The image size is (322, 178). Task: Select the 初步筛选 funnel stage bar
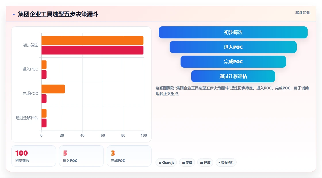(233, 32)
